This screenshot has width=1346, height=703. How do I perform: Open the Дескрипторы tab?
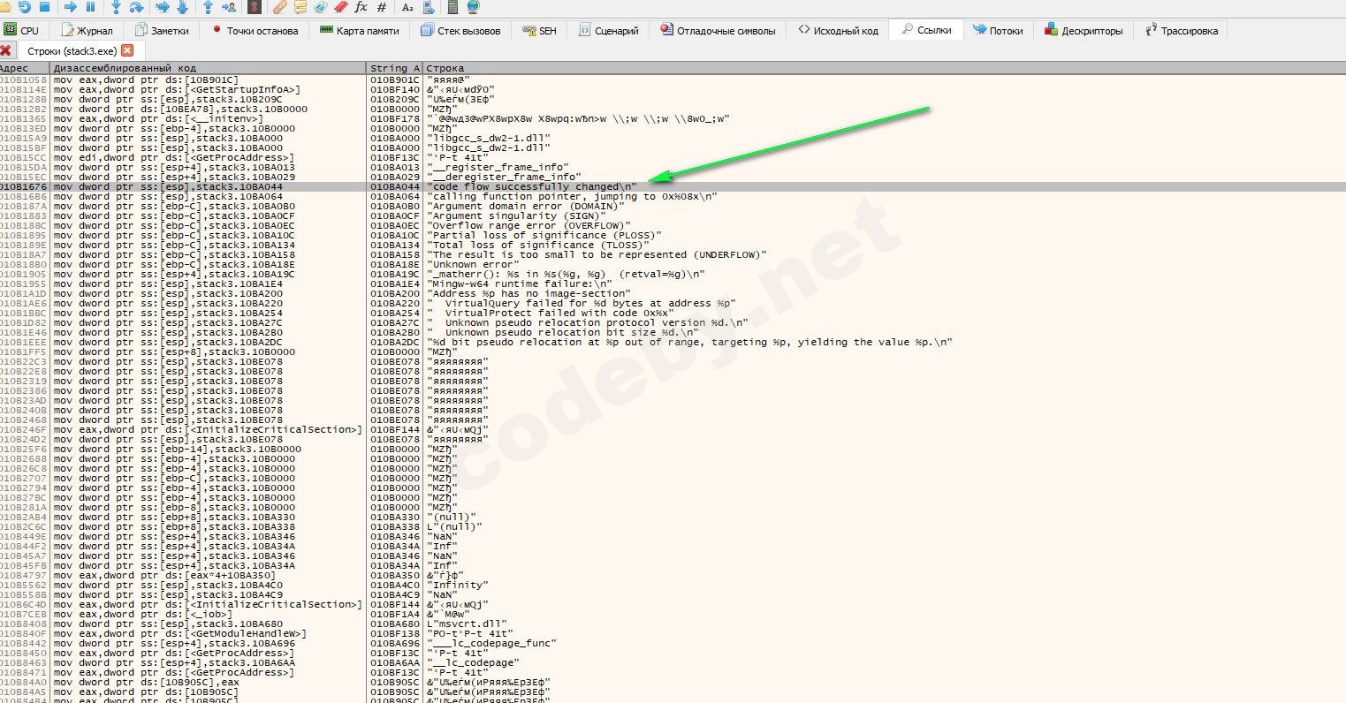point(1084,30)
